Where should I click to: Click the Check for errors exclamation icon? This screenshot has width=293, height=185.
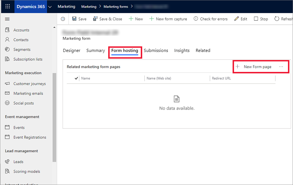coord(196,19)
